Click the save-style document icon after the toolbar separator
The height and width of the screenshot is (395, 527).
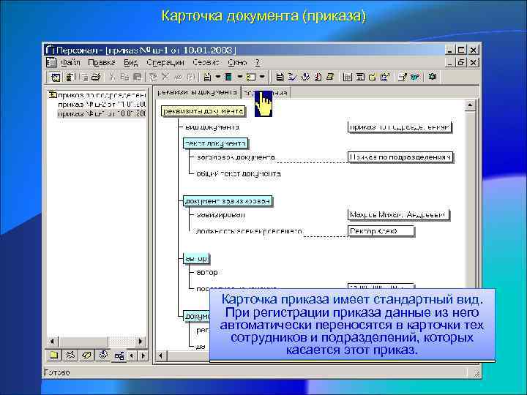pyautogui.click(x=280, y=78)
